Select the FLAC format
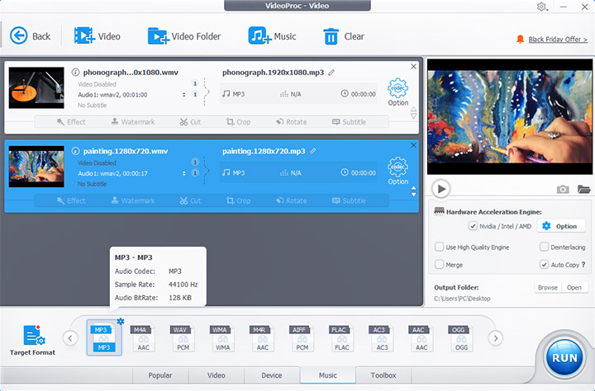The image size is (595, 391). [341, 338]
